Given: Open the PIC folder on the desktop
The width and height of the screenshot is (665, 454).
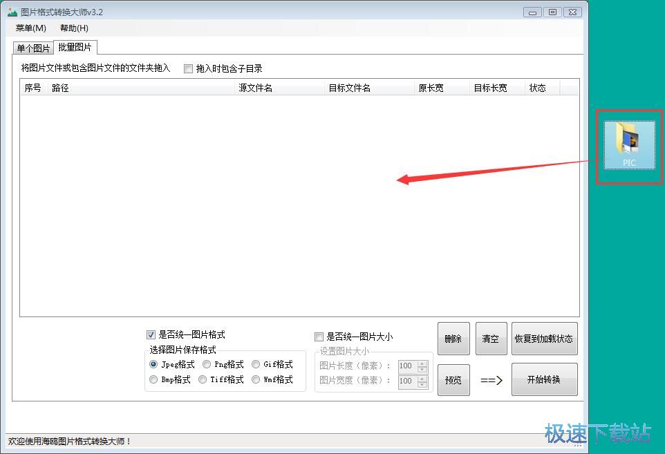Looking at the screenshot, I should [628, 142].
